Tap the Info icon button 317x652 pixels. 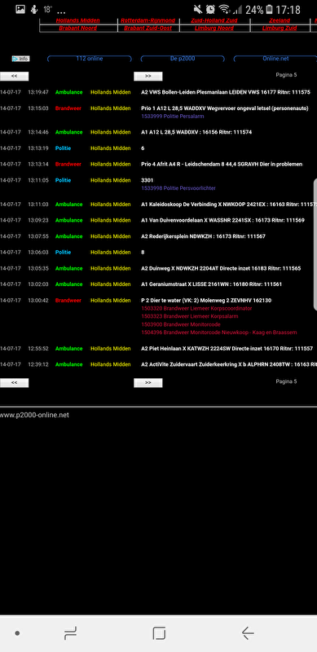(21, 59)
